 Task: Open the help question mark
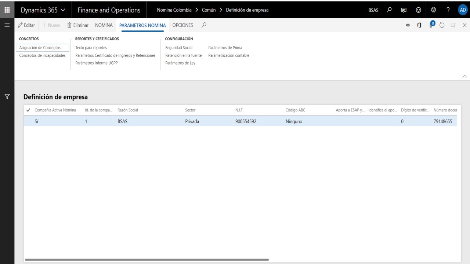pyautogui.click(x=448, y=10)
